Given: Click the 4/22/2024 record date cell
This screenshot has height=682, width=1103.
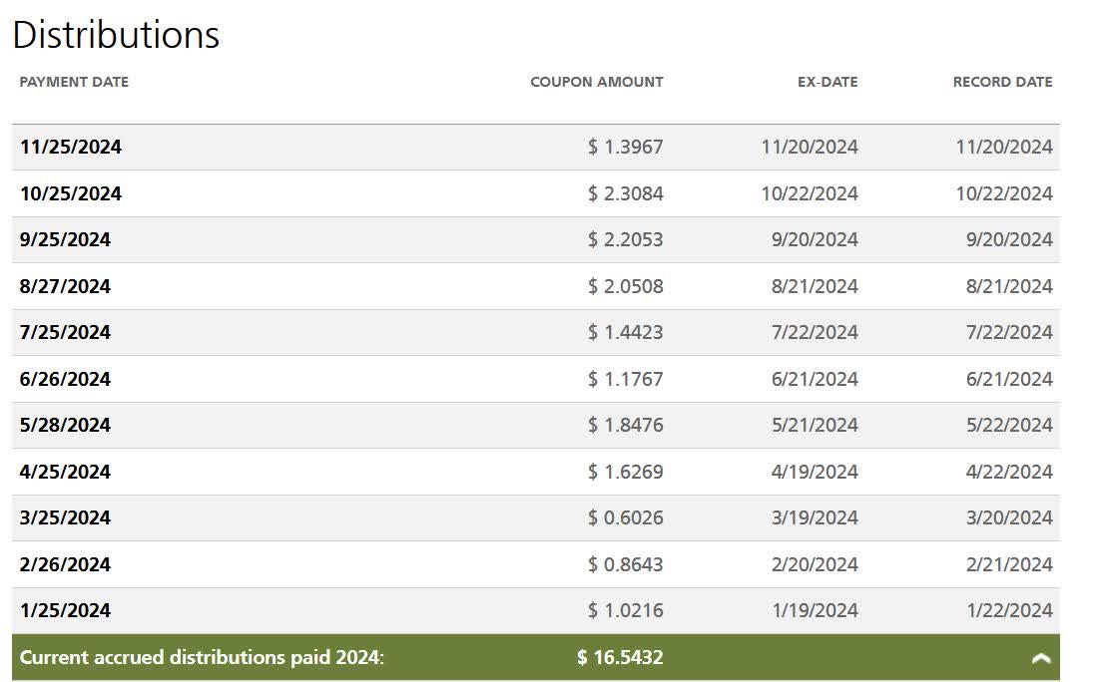Looking at the screenshot, I should coord(1009,472).
